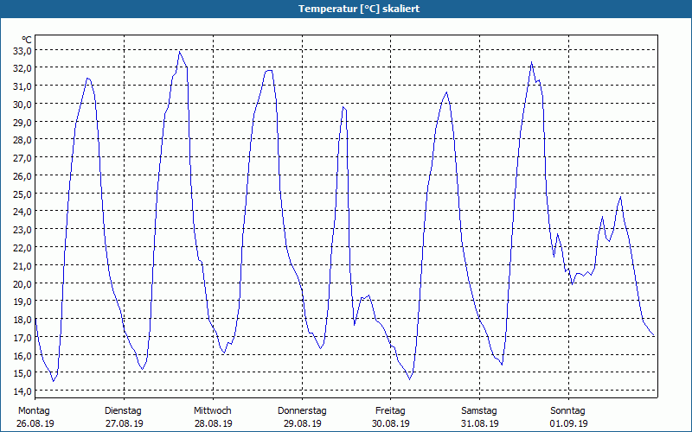
Task: Click Monday's temperature minimum near 14.5 °C
Action: pyautogui.click(x=54, y=381)
